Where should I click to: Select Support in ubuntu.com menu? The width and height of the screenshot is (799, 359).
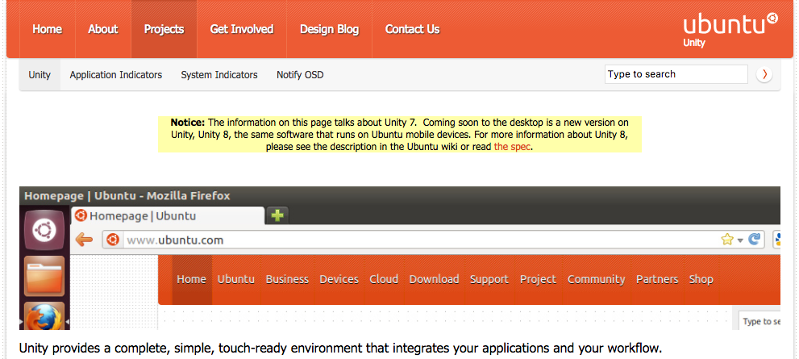[489, 279]
